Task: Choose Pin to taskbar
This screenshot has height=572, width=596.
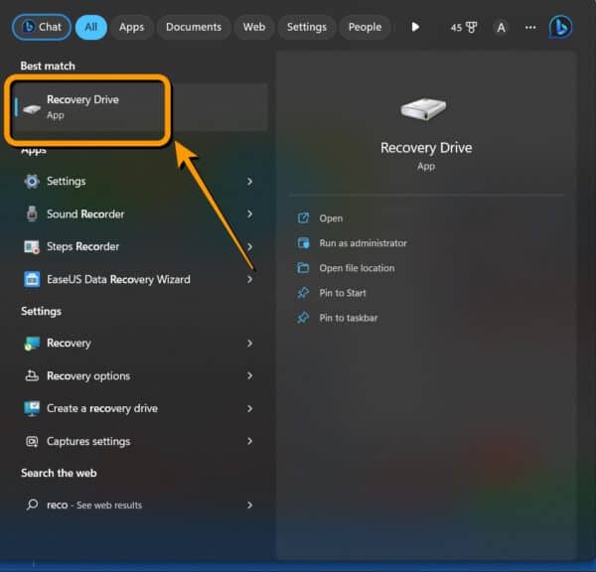Action: [x=349, y=318]
